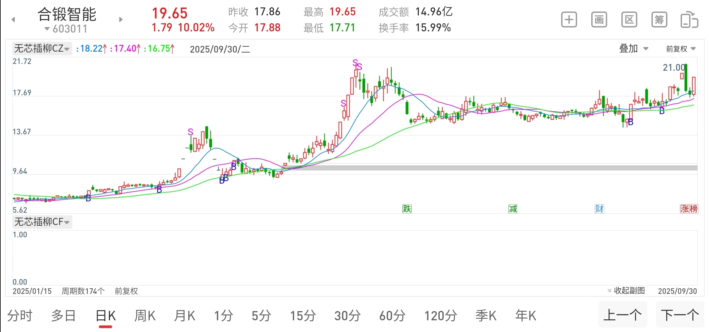The width and height of the screenshot is (709, 332).
Task: Open the 叠加 overlay dropdown
Action: tap(634, 49)
